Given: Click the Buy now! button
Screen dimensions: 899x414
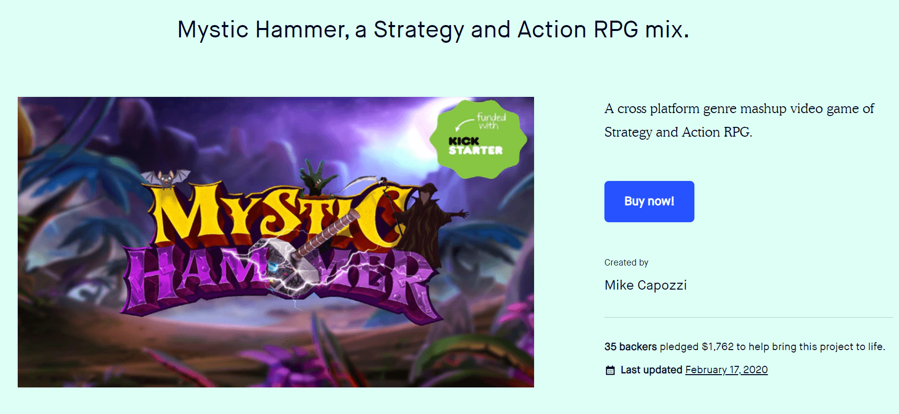Looking at the screenshot, I should click(649, 202).
